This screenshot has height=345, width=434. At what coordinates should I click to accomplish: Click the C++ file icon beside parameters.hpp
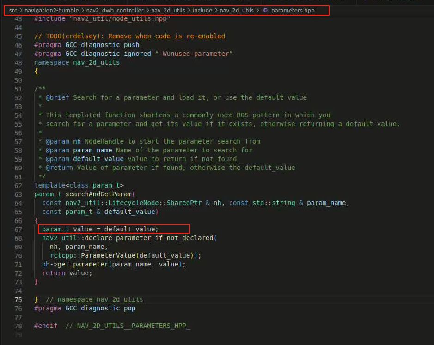pos(266,11)
